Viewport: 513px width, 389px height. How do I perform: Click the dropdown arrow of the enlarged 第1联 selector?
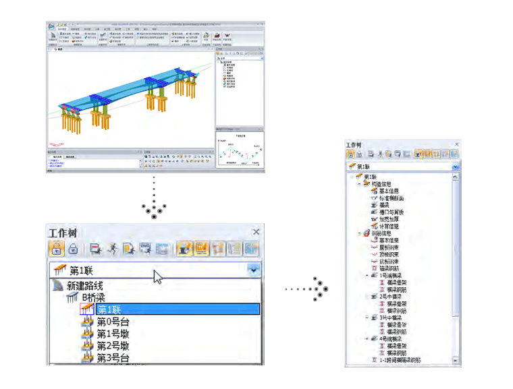coord(254,270)
